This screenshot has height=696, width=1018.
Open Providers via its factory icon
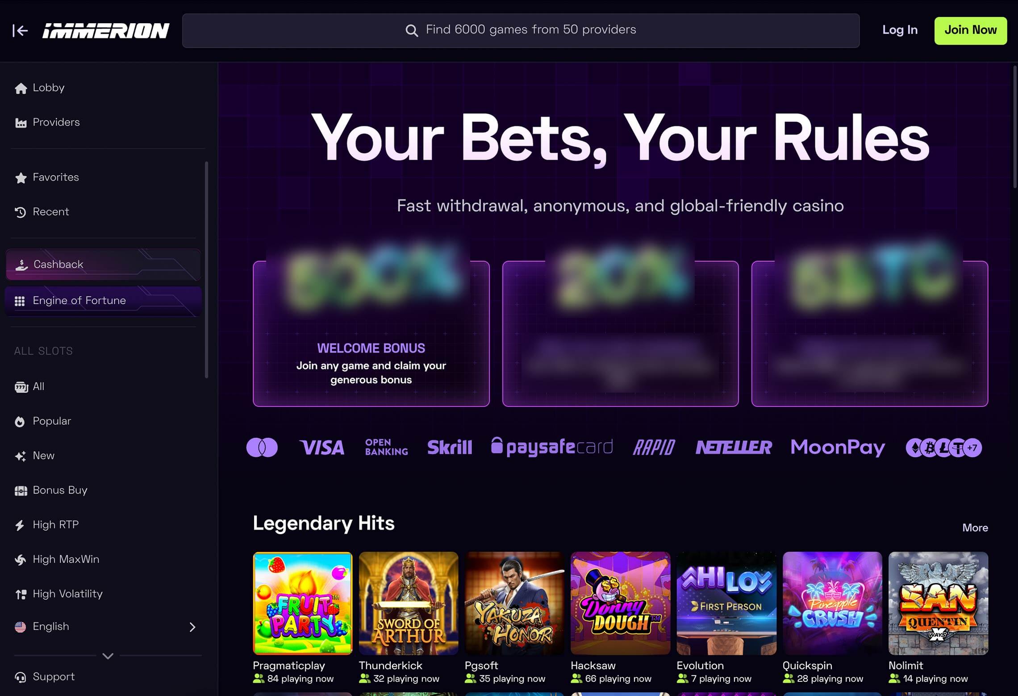coord(21,123)
